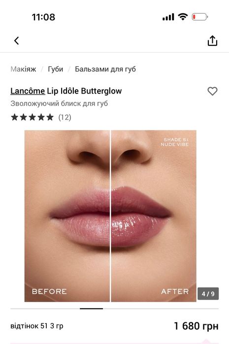
Task: Open the Lancôme brand link
Action: click(x=28, y=91)
